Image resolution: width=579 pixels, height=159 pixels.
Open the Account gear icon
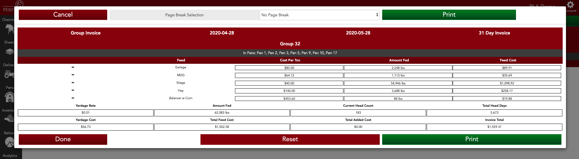pos(571,5)
